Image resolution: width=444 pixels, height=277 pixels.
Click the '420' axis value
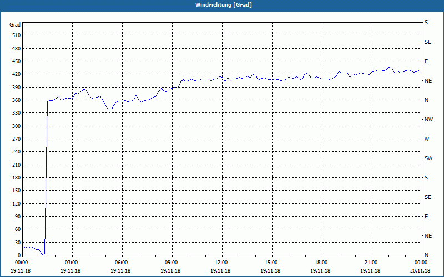17,74
